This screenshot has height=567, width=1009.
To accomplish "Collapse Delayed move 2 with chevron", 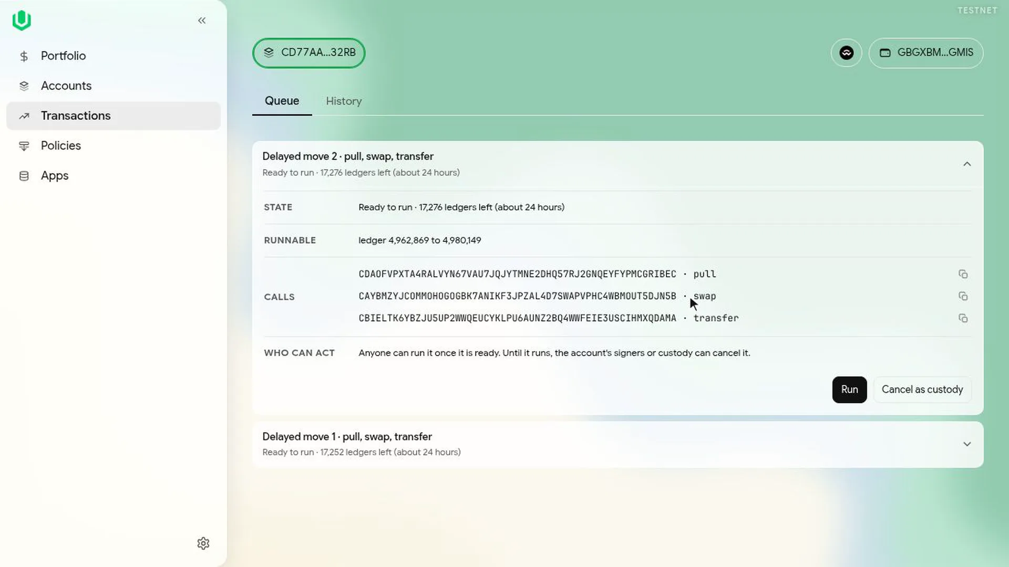I will (967, 164).
